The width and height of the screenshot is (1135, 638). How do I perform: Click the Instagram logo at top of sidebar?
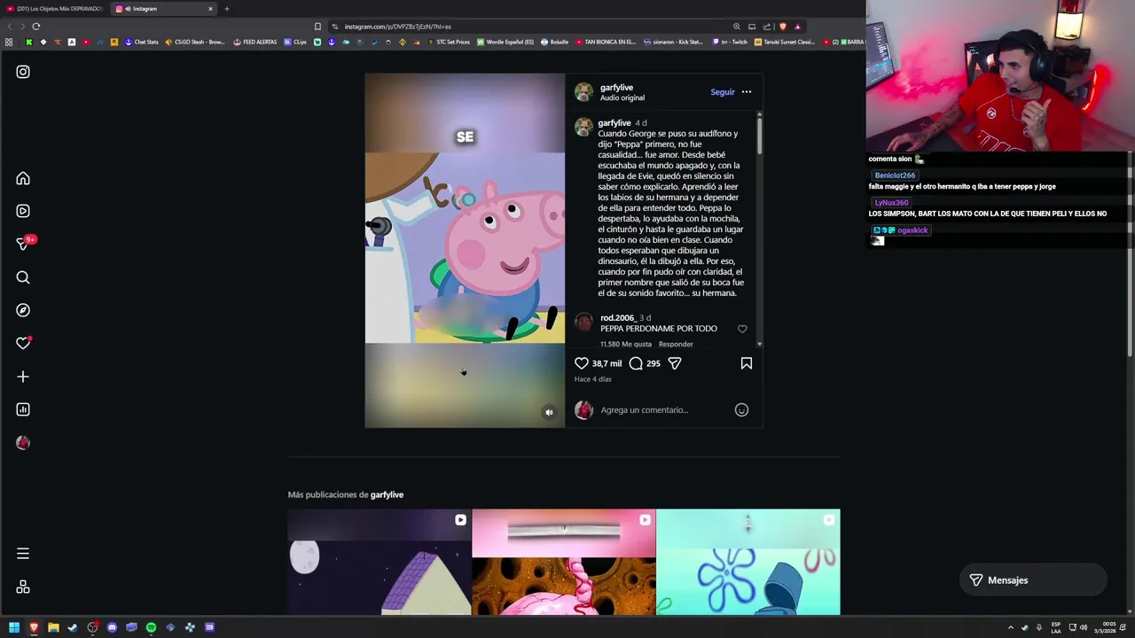click(23, 72)
